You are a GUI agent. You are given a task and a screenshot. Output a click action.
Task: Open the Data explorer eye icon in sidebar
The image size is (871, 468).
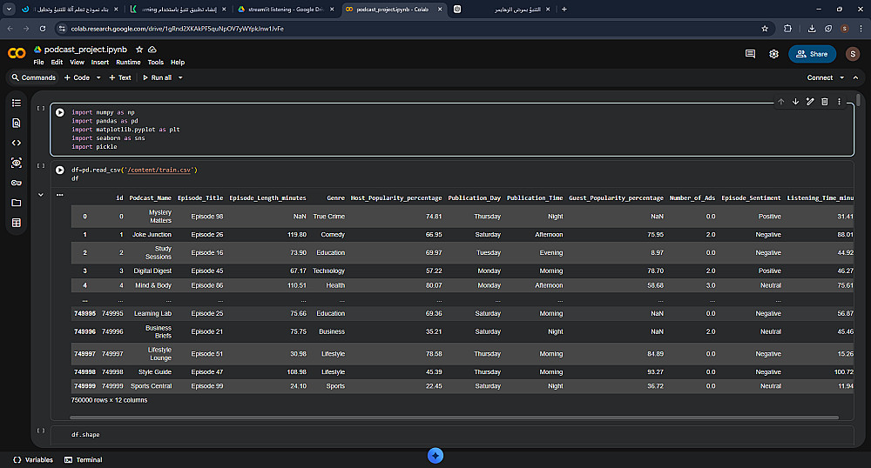(x=16, y=163)
